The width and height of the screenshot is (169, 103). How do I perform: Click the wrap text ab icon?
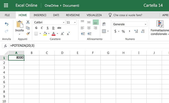coord(104,24)
